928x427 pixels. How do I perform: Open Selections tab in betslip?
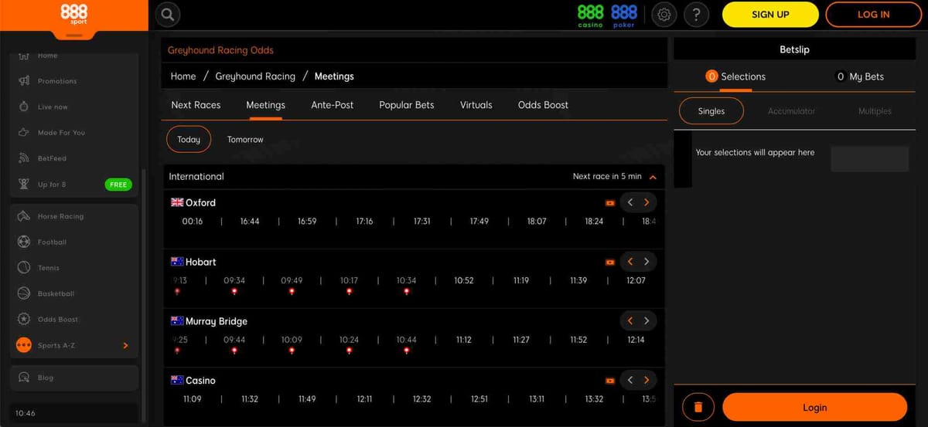(735, 76)
